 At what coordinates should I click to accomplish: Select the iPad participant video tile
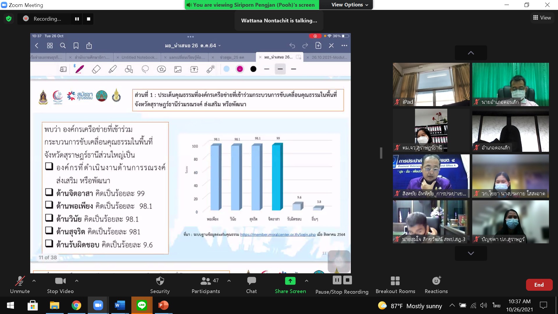tap(431, 84)
